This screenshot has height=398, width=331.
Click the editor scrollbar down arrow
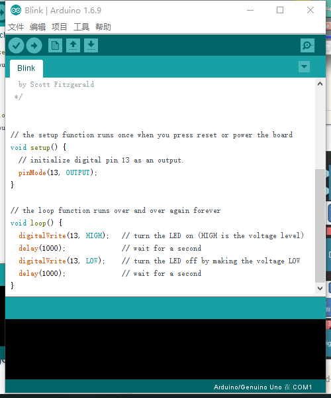[x=320, y=289]
